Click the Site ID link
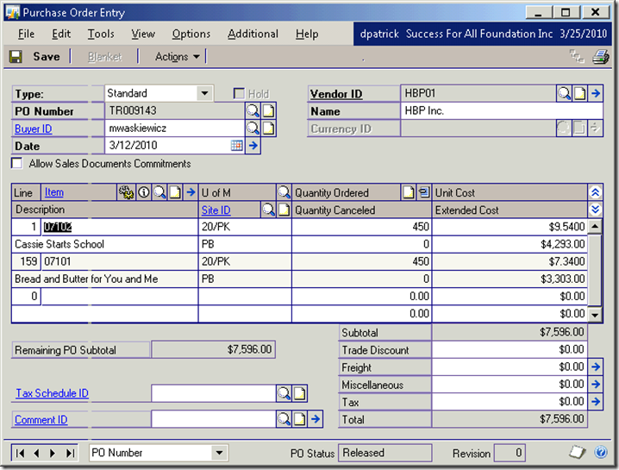 (216, 210)
